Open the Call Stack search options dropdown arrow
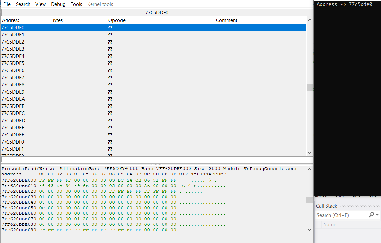Viewport: 381px width, 243px height. (x=377, y=215)
